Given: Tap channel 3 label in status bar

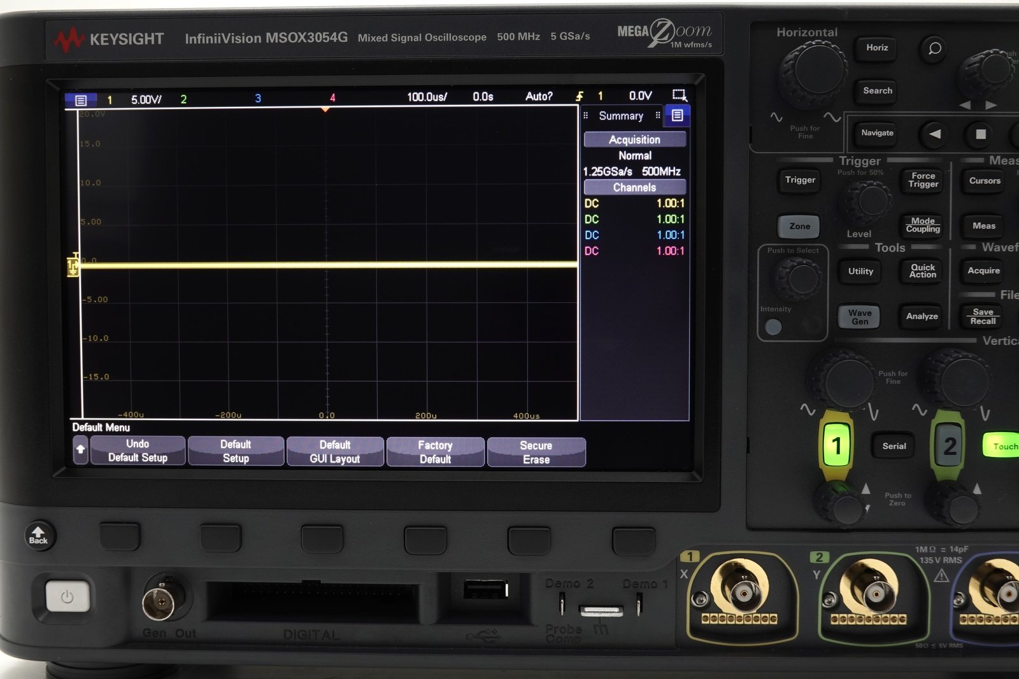Looking at the screenshot, I should (x=258, y=98).
